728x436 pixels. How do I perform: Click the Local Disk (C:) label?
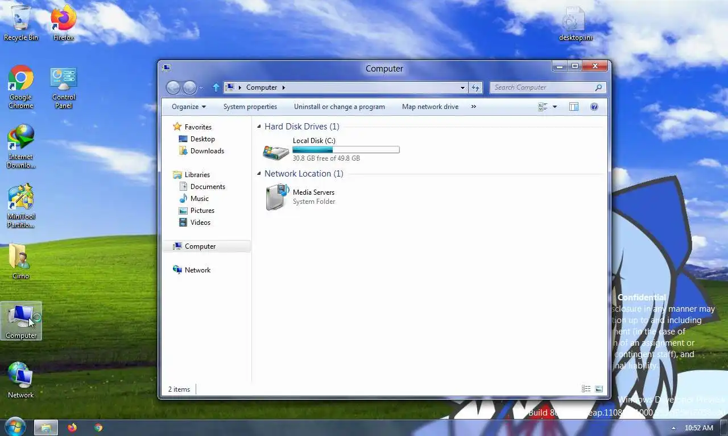314,141
